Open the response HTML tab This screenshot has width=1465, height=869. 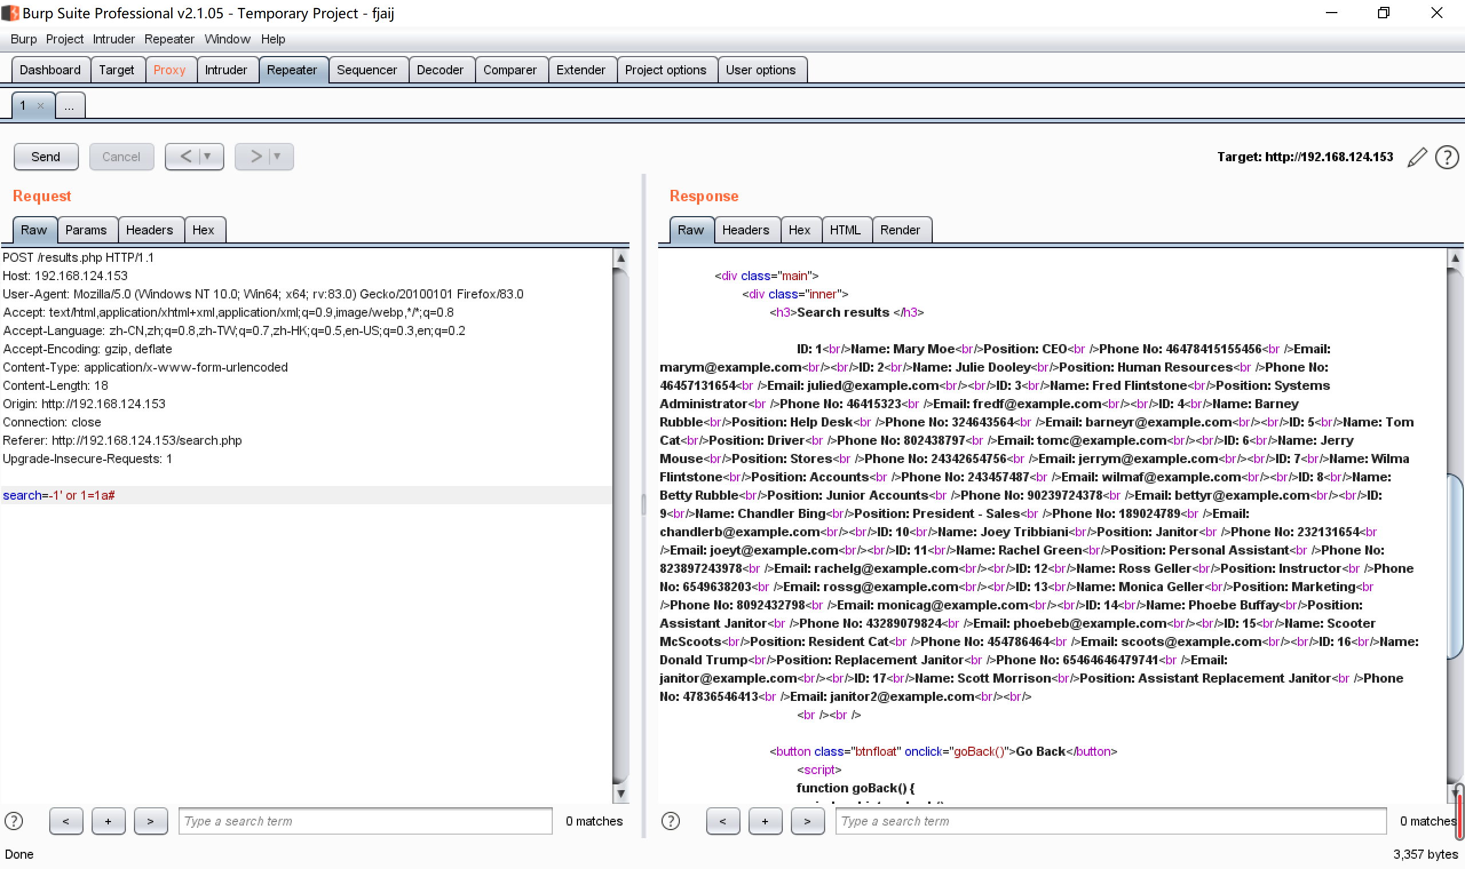pos(846,230)
